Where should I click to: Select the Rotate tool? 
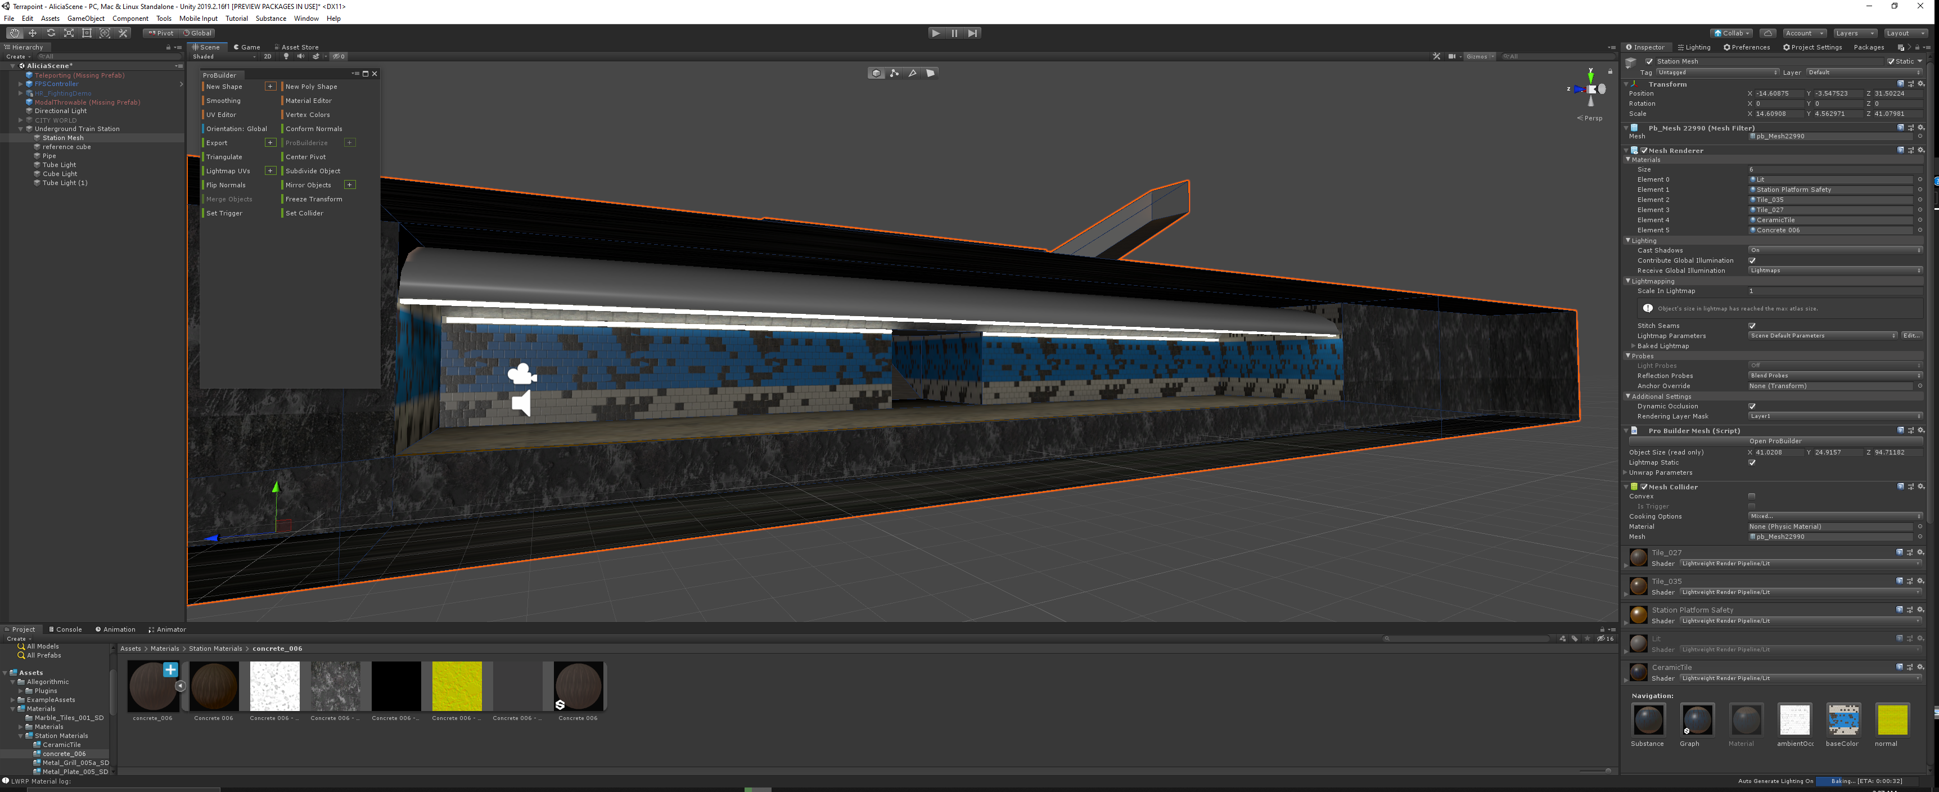coord(51,33)
